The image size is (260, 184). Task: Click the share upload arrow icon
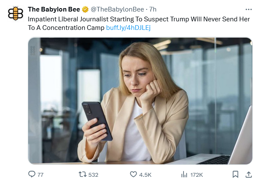tap(248, 174)
